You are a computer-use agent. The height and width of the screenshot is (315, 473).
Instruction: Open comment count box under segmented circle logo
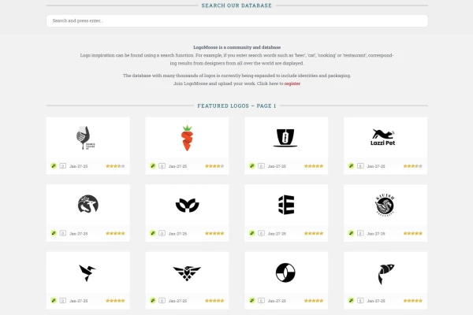(261, 301)
